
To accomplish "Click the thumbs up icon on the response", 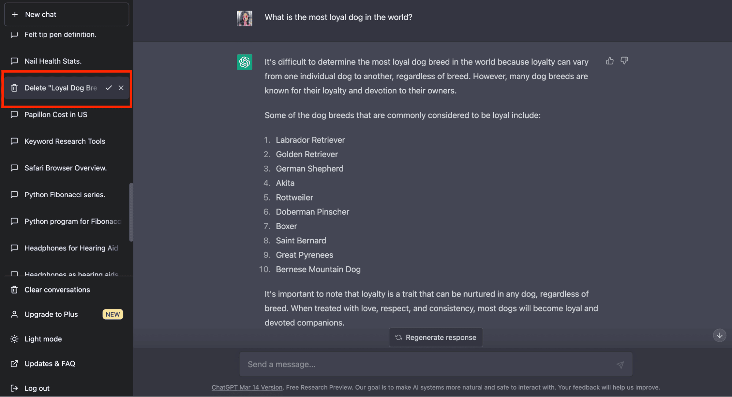I will click(x=610, y=61).
